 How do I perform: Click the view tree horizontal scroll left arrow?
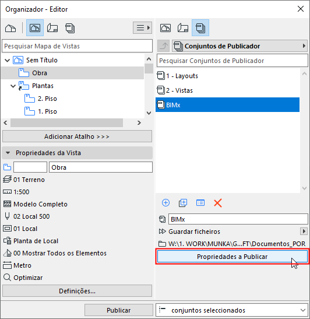pyautogui.click(x=5, y=122)
